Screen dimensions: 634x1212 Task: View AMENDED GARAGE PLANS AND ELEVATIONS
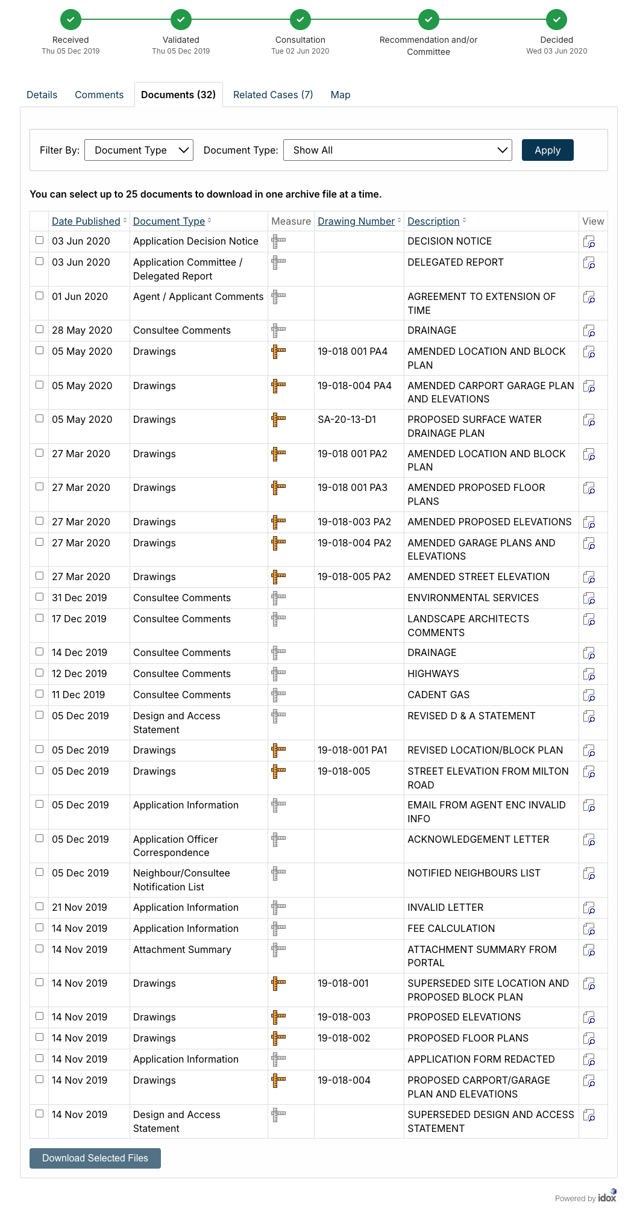click(x=589, y=544)
